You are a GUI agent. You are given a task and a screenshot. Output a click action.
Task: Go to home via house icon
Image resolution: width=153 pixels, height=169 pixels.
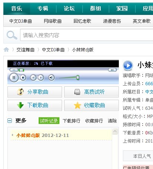point(6,50)
